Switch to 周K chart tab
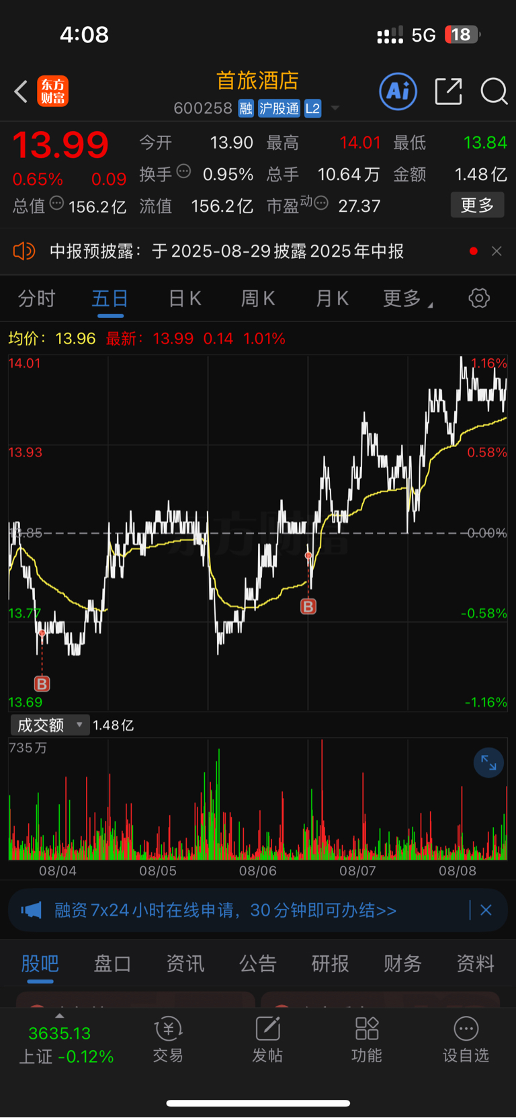 click(x=258, y=298)
